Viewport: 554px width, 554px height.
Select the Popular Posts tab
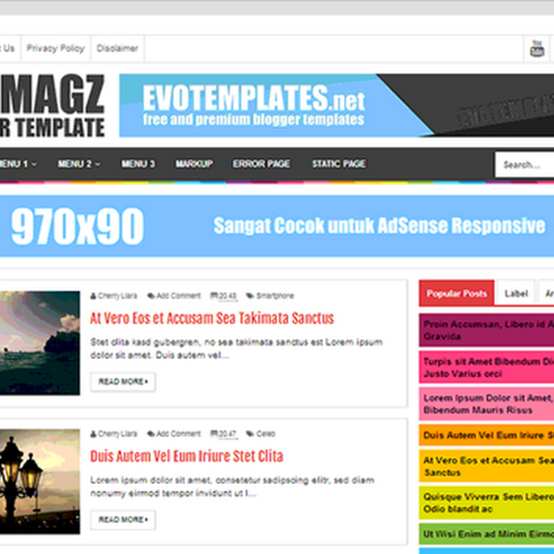456,293
